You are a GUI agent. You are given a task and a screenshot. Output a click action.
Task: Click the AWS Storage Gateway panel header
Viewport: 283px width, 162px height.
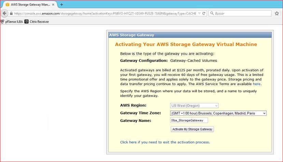point(190,35)
